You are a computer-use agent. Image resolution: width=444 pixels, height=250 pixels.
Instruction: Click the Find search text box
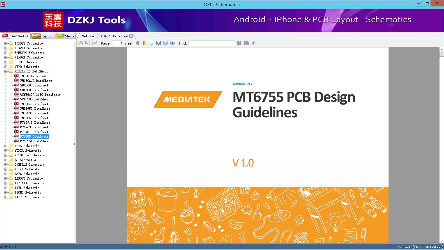[x=212, y=43]
